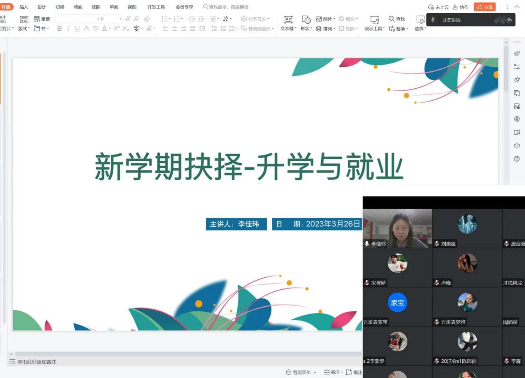Toggle bold formatting
Screen dimensions: 525x378
[59, 28]
